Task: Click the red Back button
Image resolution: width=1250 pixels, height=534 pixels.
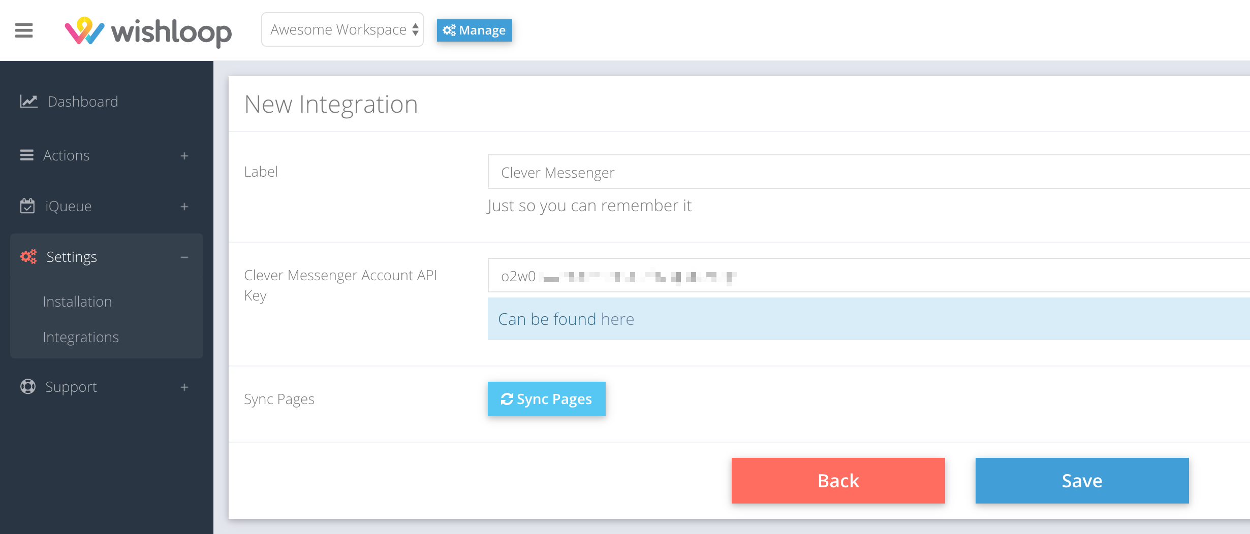Action: tap(838, 481)
